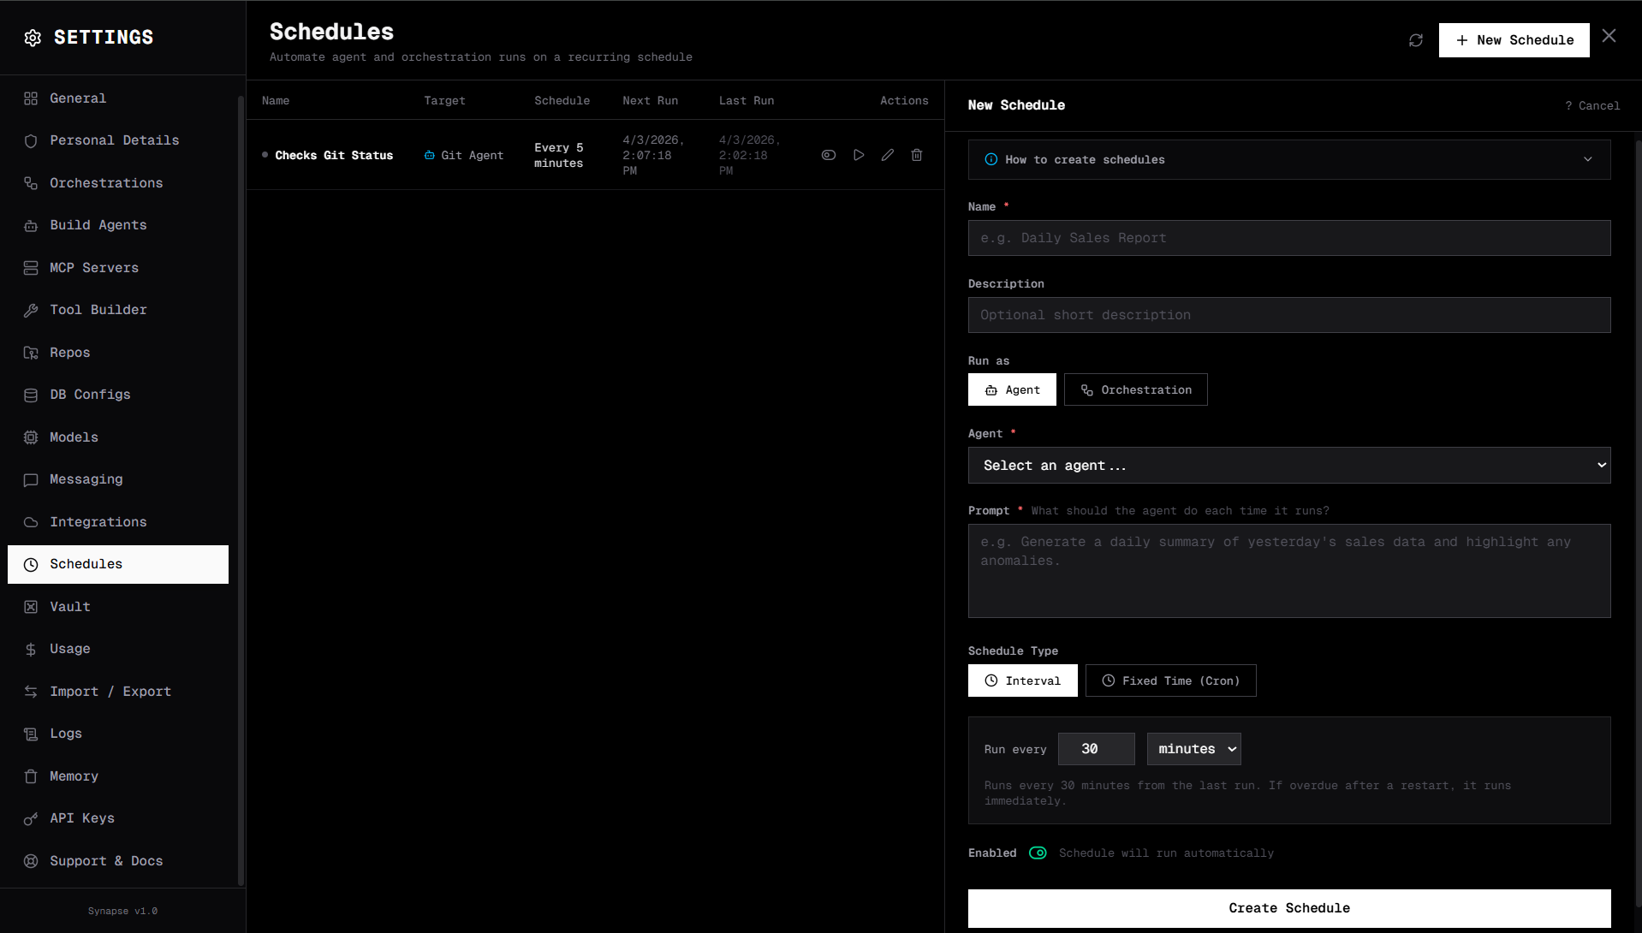Open Personal Details section
This screenshot has height=933, width=1642.
pyautogui.click(x=118, y=140)
